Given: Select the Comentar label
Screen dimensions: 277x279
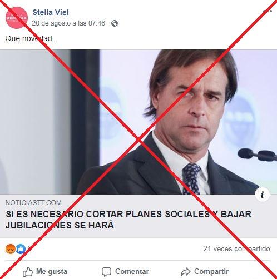Looking at the screenshot, I should pyautogui.click(x=132, y=272).
